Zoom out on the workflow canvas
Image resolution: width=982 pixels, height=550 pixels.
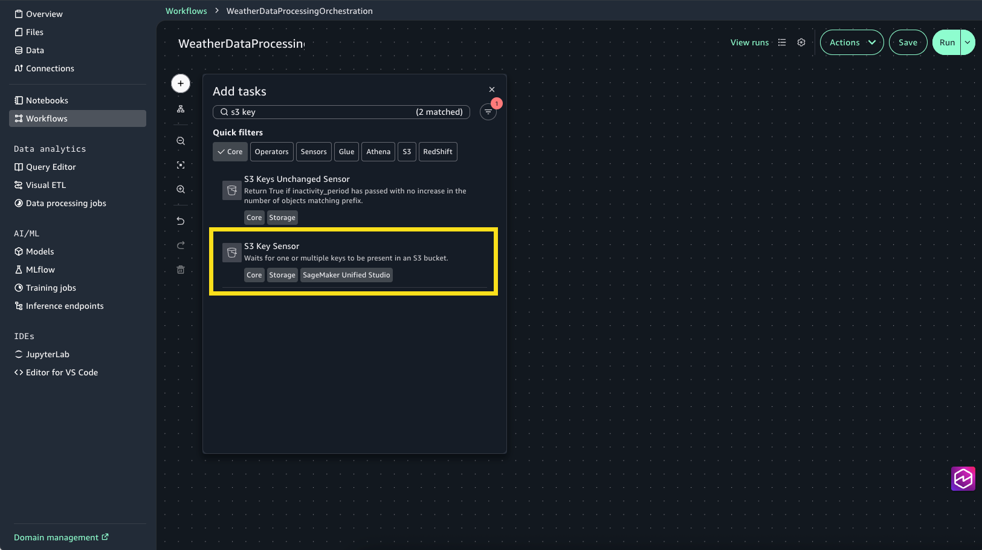pos(181,141)
